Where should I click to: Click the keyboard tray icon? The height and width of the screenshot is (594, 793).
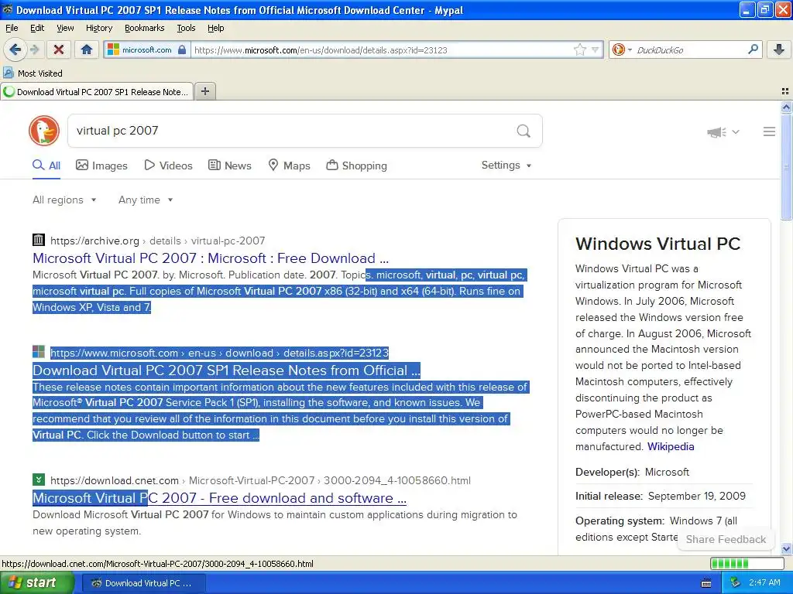click(706, 583)
